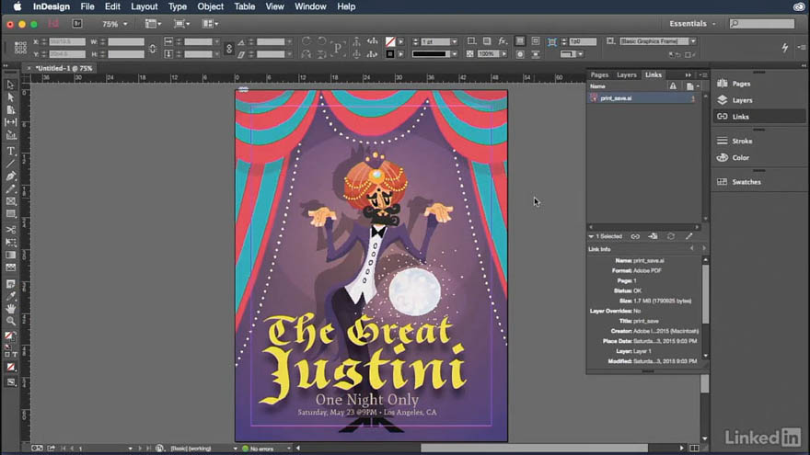Click the fill color swatch in Control panel

click(x=390, y=41)
